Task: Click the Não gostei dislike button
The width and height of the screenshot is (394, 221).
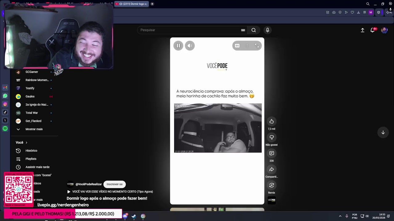Action: click(x=271, y=137)
